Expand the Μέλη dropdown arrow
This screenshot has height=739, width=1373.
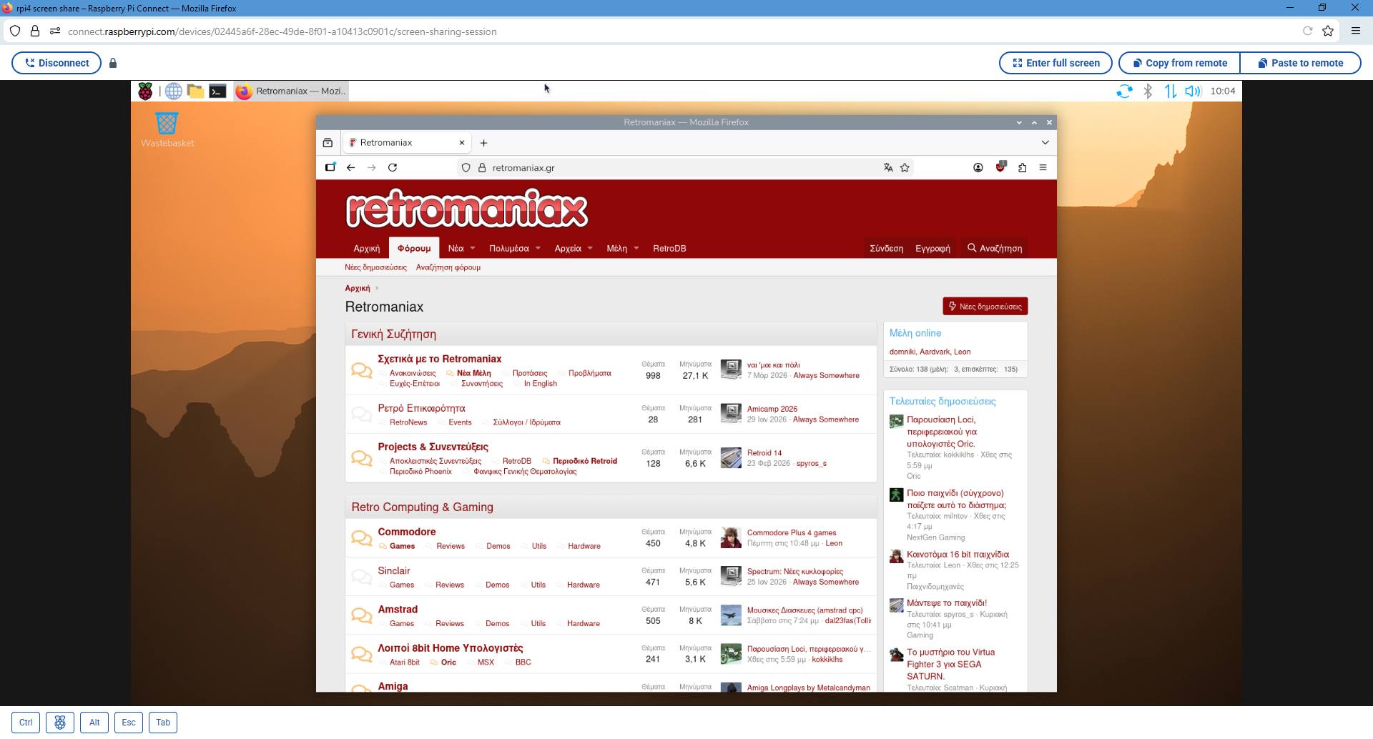coord(636,249)
